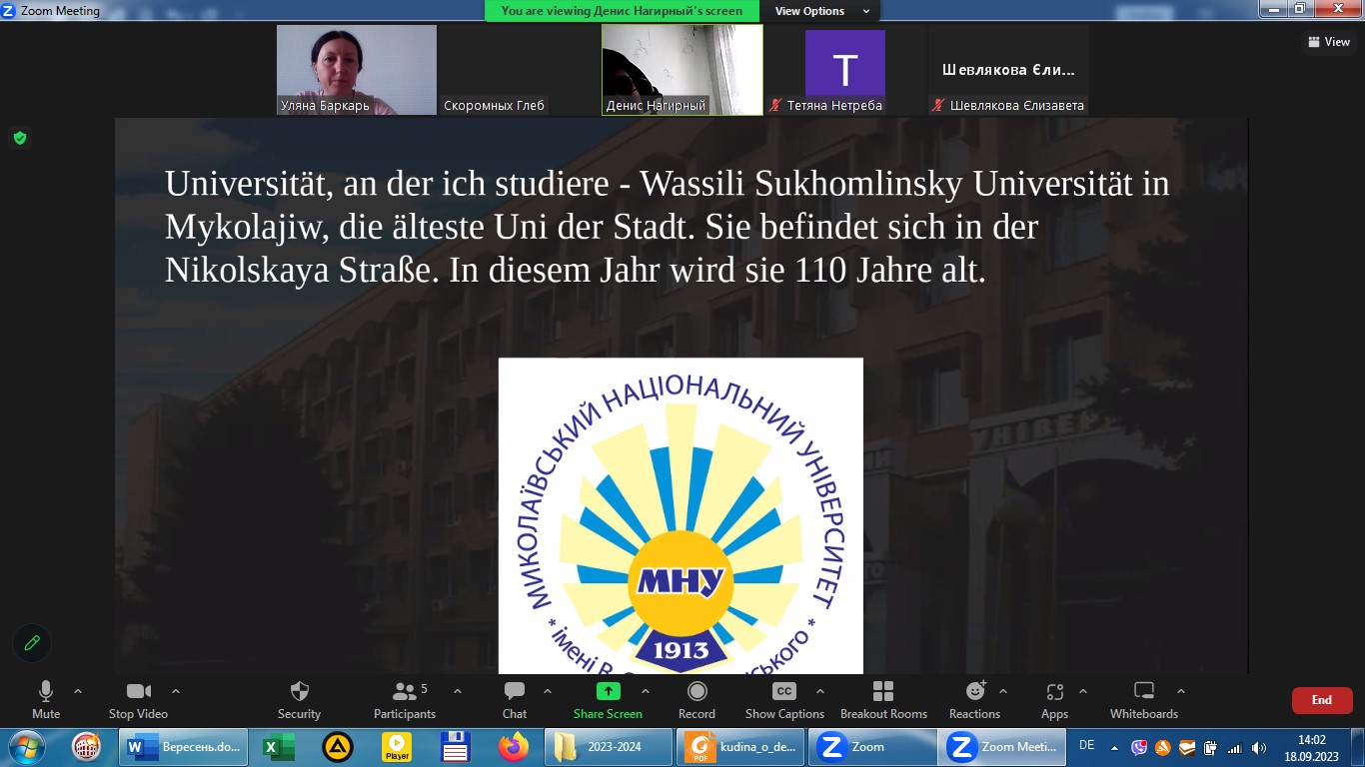The width and height of the screenshot is (1365, 767).
Task: Select Тетяна Нетреба participant tile
Action: click(x=845, y=70)
